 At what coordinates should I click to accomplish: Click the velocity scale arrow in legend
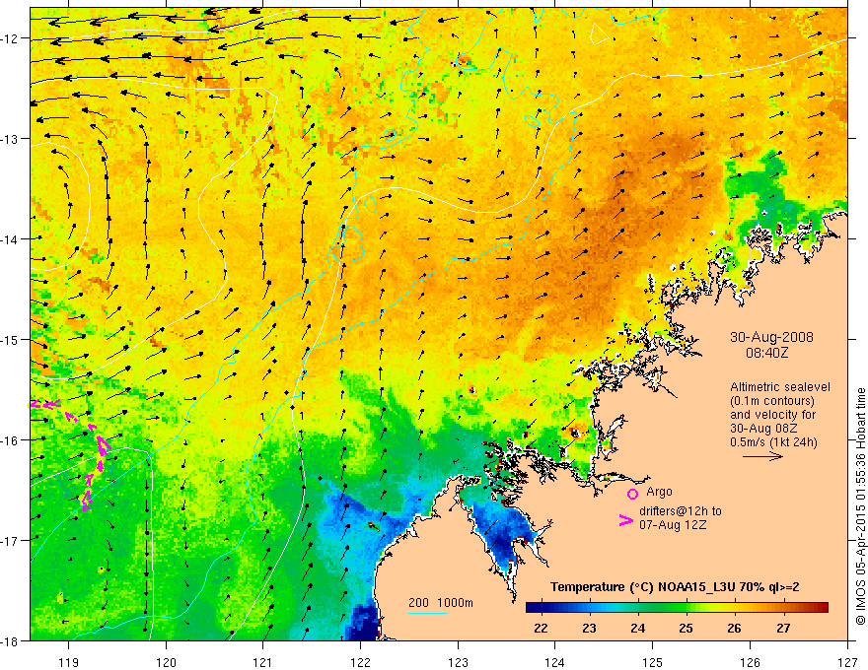coord(762,456)
